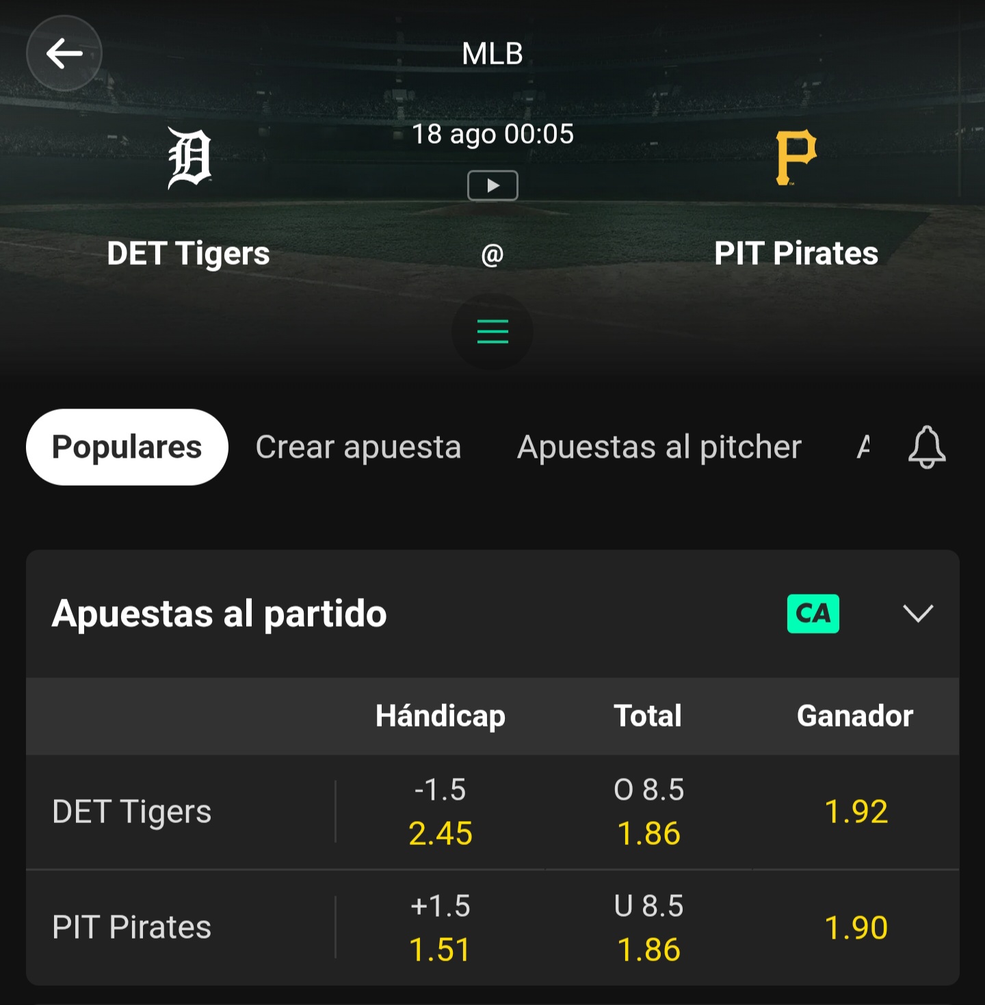
Task: Choose DET Tigers winner odds 1.92
Action: [x=856, y=812]
